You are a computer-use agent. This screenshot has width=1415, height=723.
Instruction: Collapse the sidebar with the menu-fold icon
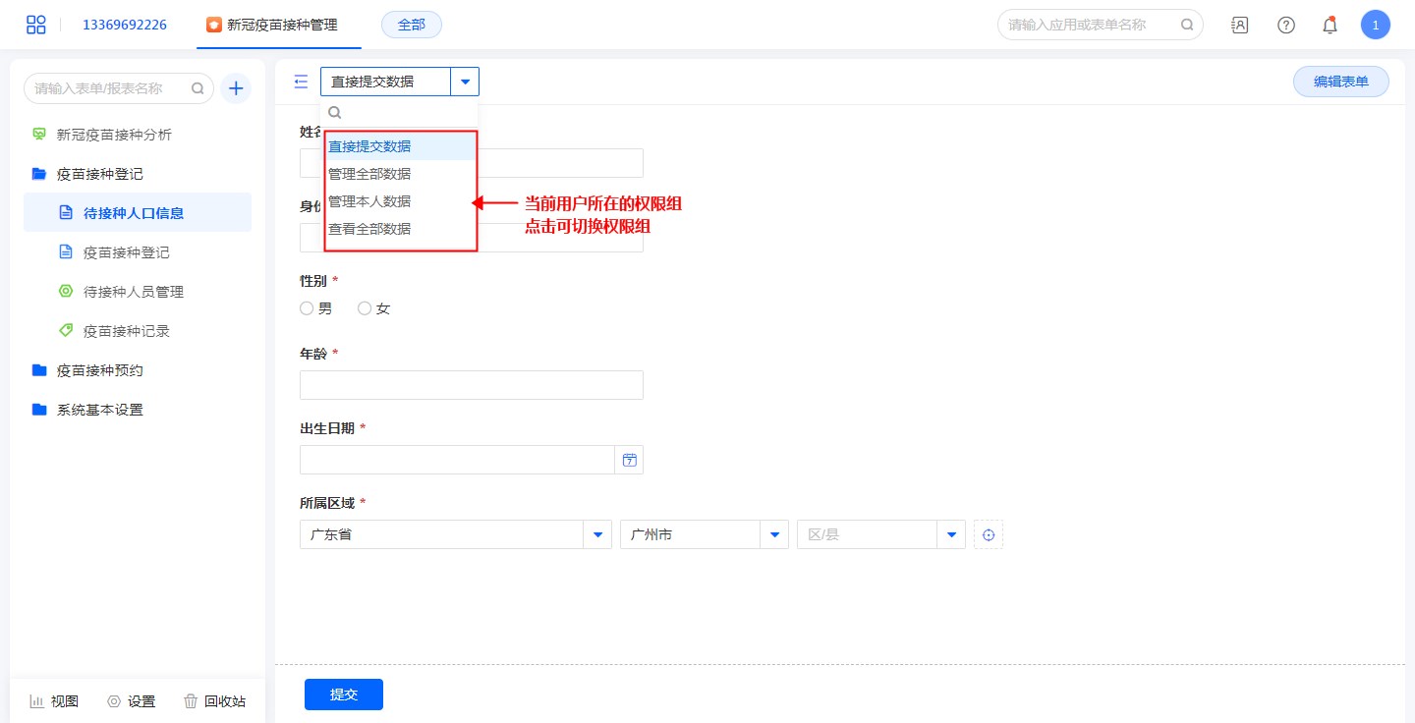[301, 82]
